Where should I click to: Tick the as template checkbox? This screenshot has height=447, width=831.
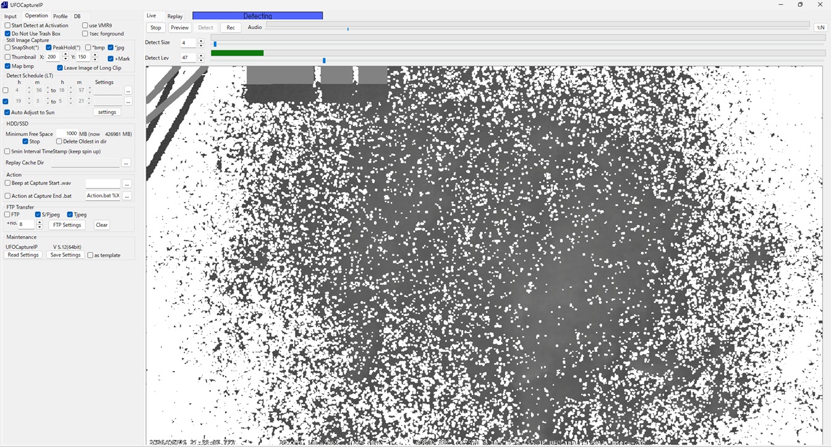[90, 255]
